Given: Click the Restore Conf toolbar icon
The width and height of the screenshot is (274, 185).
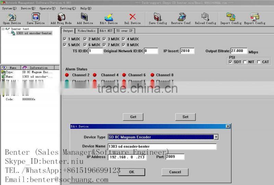Looking at the screenshot, I should click(x=181, y=17).
